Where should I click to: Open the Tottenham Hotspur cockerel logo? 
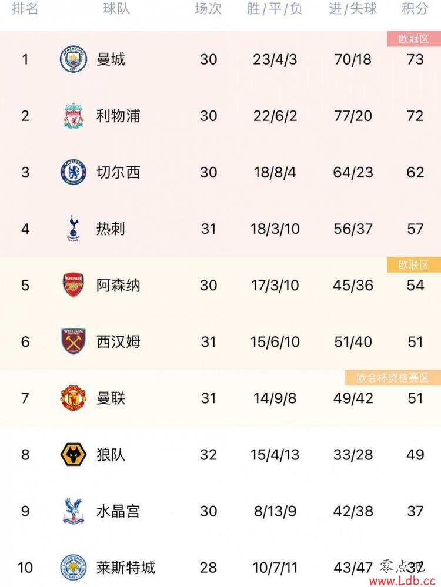[73, 229]
